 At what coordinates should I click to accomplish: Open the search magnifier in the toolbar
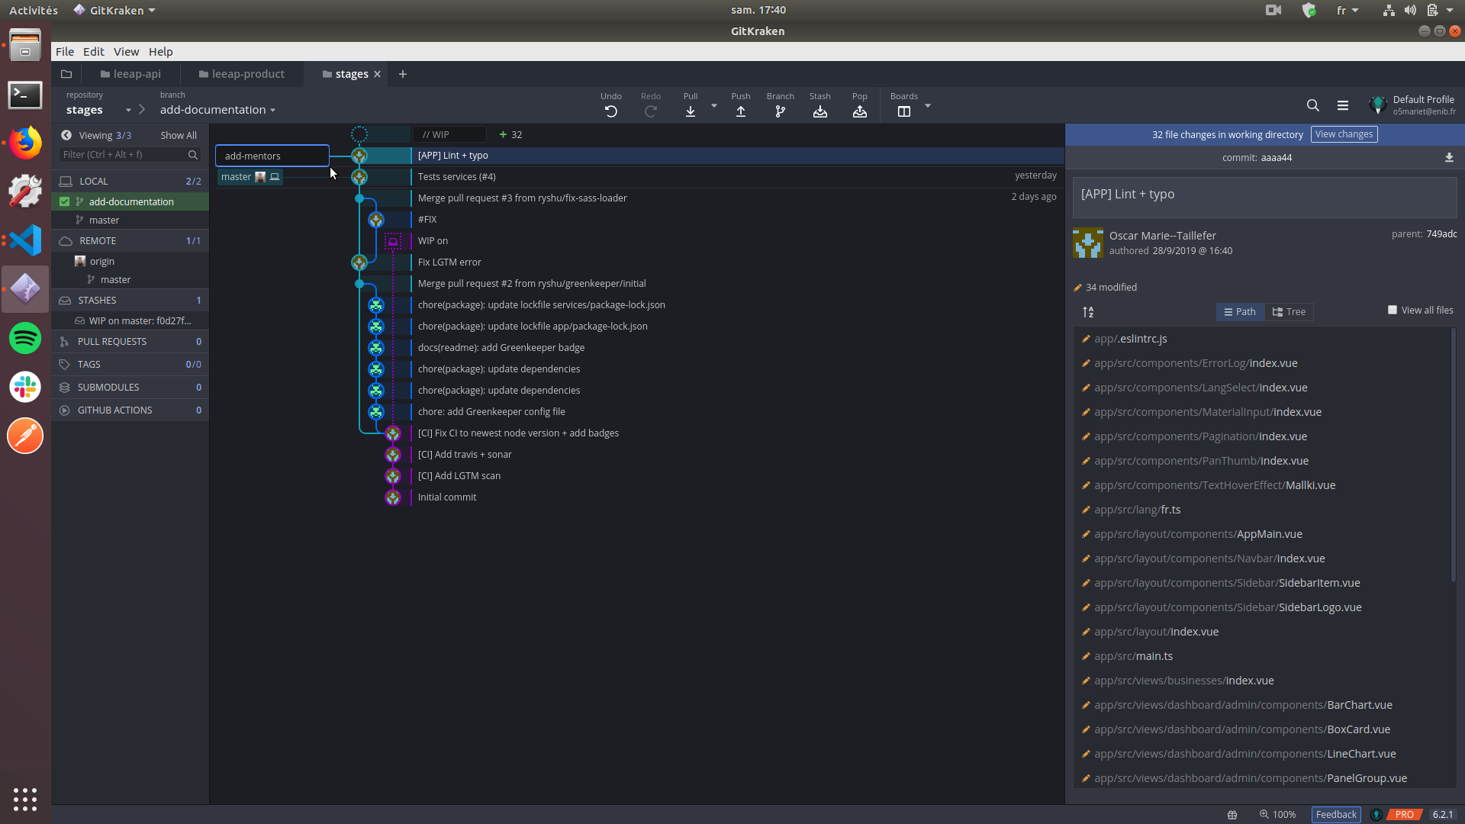point(1313,105)
